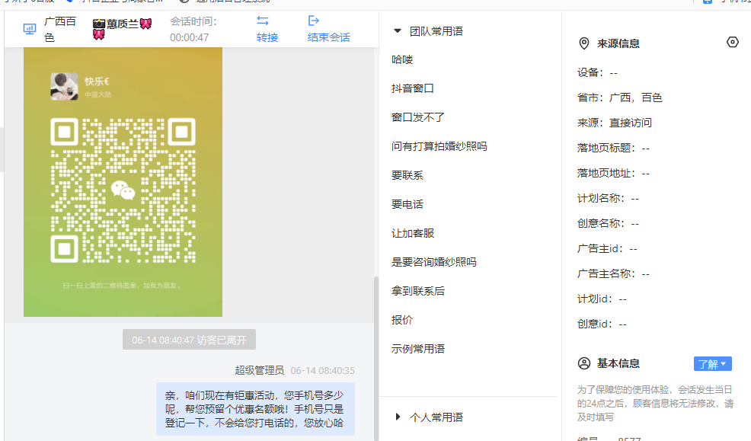
Task: Select the quick phrase 要联系
Action: point(407,175)
